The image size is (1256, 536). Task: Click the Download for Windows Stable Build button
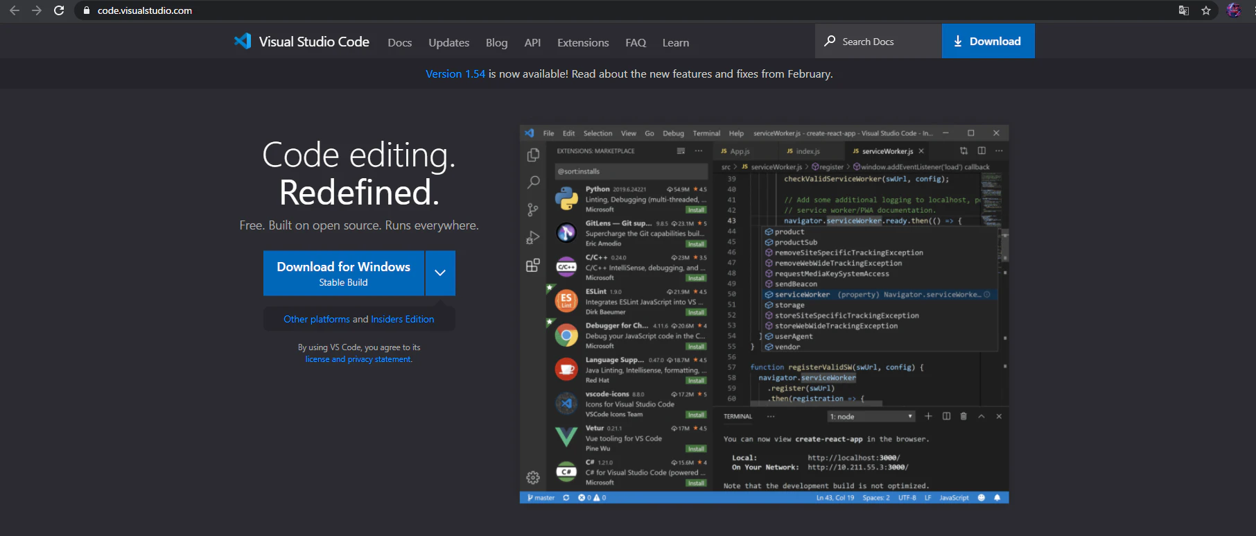[x=344, y=273]
